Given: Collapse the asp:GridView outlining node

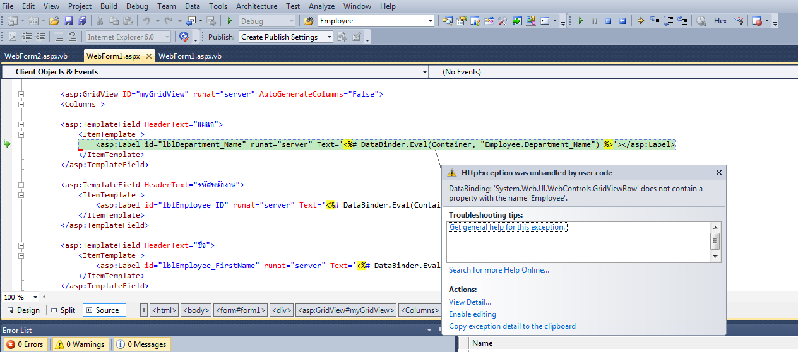Looking at the screenshot, I should pyautogui.click(x=21, y=94).
